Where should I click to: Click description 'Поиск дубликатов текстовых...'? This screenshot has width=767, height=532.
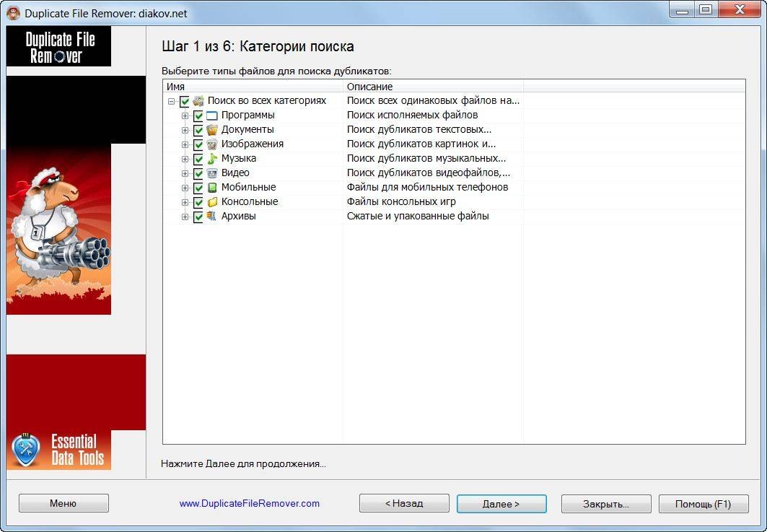pyautogui.click(x=419, y=130)
